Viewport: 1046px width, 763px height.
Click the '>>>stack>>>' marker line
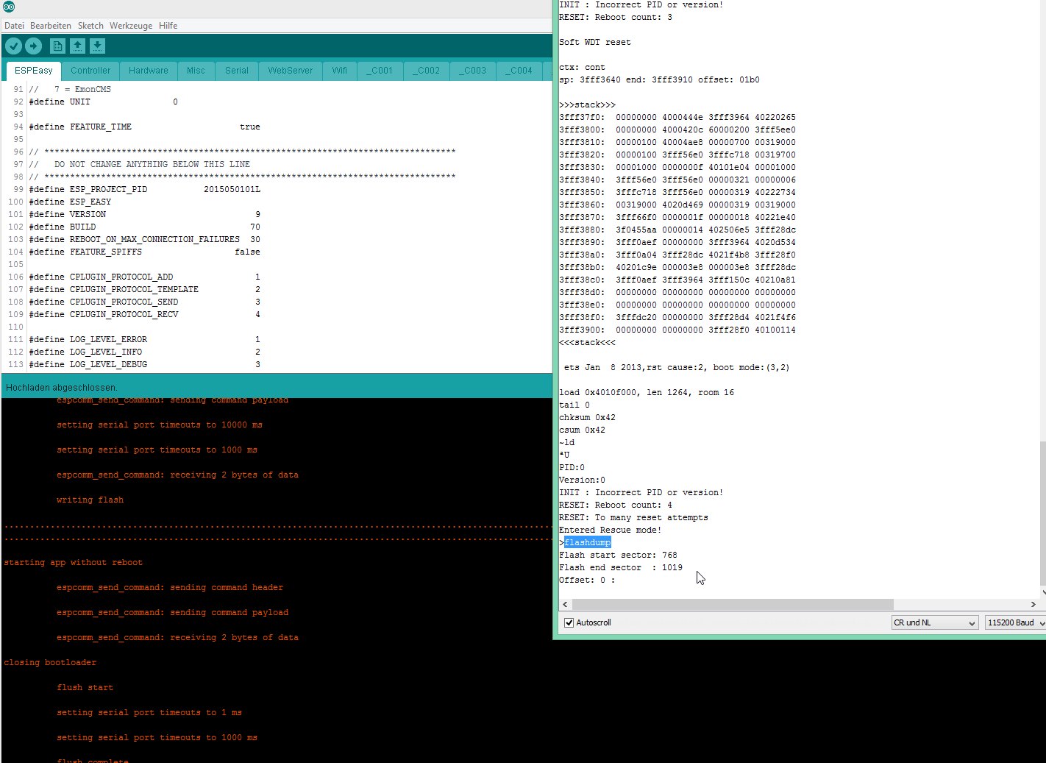click(587, 104)
